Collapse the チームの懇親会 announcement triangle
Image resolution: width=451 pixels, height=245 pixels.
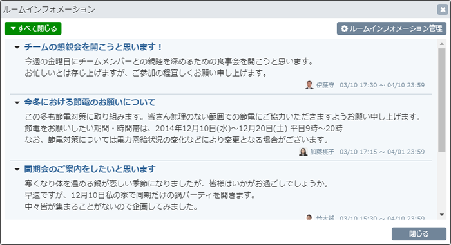point(17,47)
